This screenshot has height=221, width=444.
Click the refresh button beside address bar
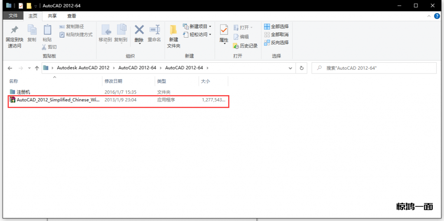pyautogui.click(x=302, y=68)
